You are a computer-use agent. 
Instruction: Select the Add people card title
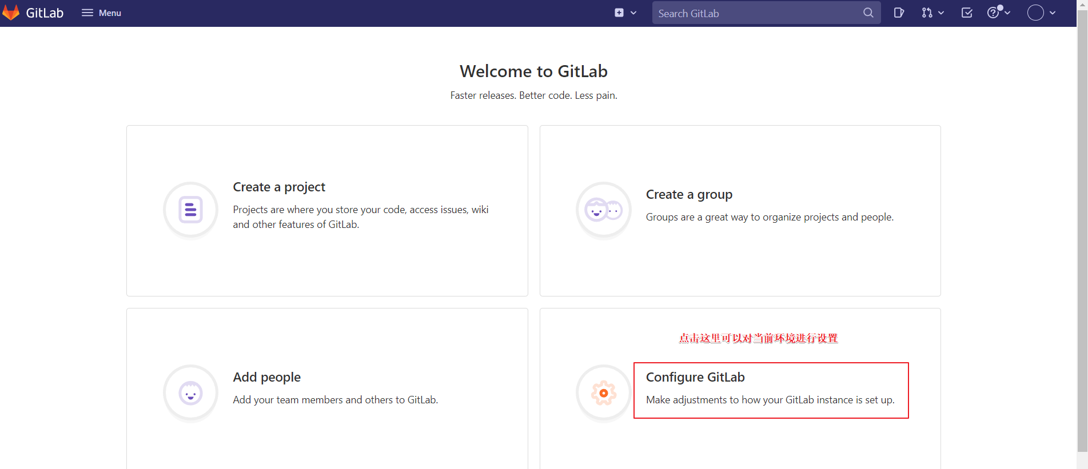266,377
